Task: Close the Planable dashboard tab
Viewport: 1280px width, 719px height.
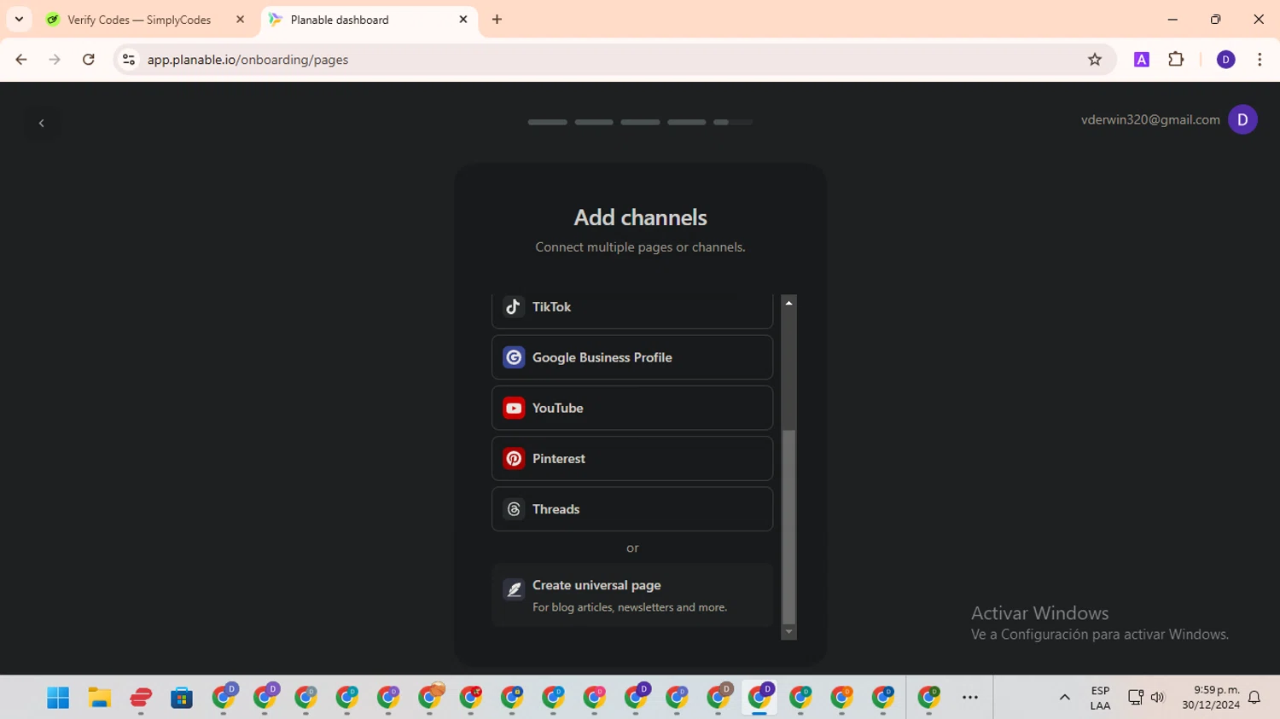Action: tap(463, 19)
